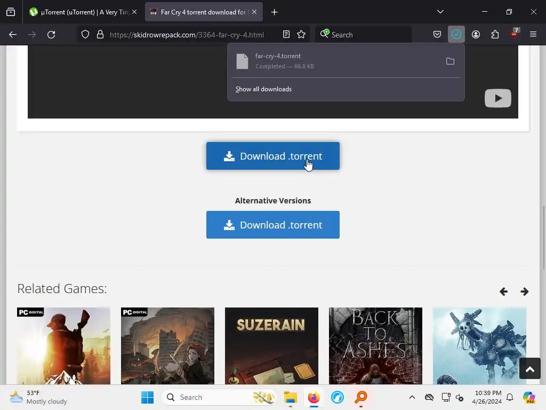The height and width of the screenshot is (410, 546).
Task: Toggle reader view for this page
Action: [x=286, y=34]
